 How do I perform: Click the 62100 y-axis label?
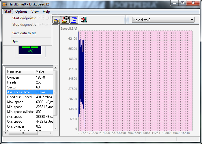[x=73, y=39]
